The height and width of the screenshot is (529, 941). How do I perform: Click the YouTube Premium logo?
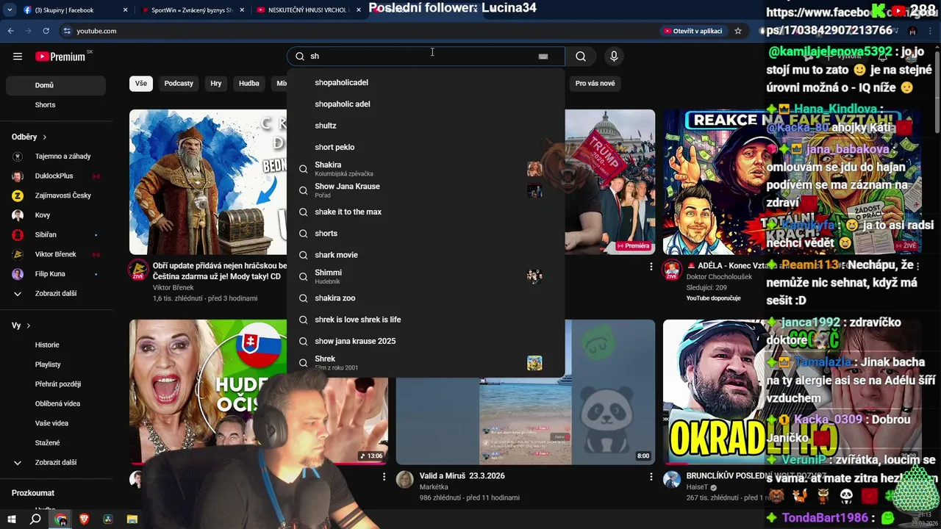[60, 57]
